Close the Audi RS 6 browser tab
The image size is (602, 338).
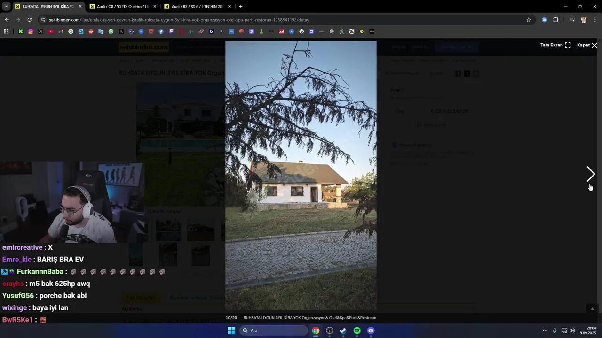tap(230, 7)
